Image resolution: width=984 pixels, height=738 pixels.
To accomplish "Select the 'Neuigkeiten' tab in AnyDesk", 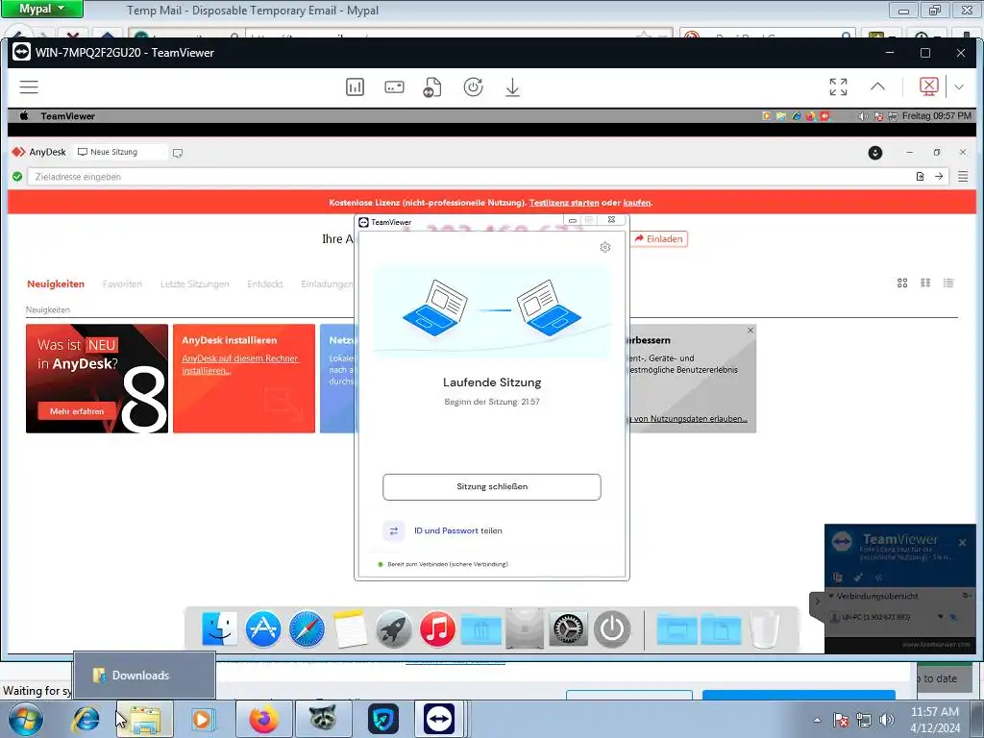I will (x=55, y=284).
